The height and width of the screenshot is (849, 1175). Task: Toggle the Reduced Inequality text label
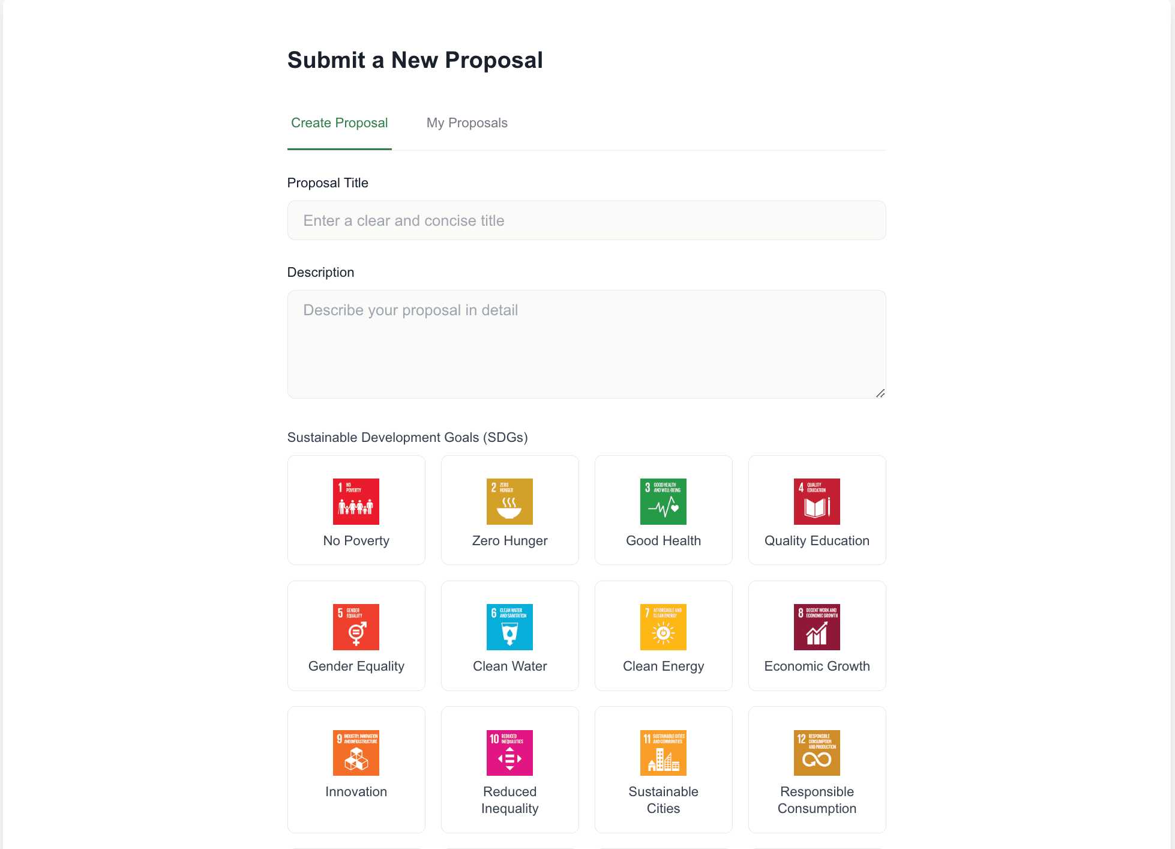509,800
